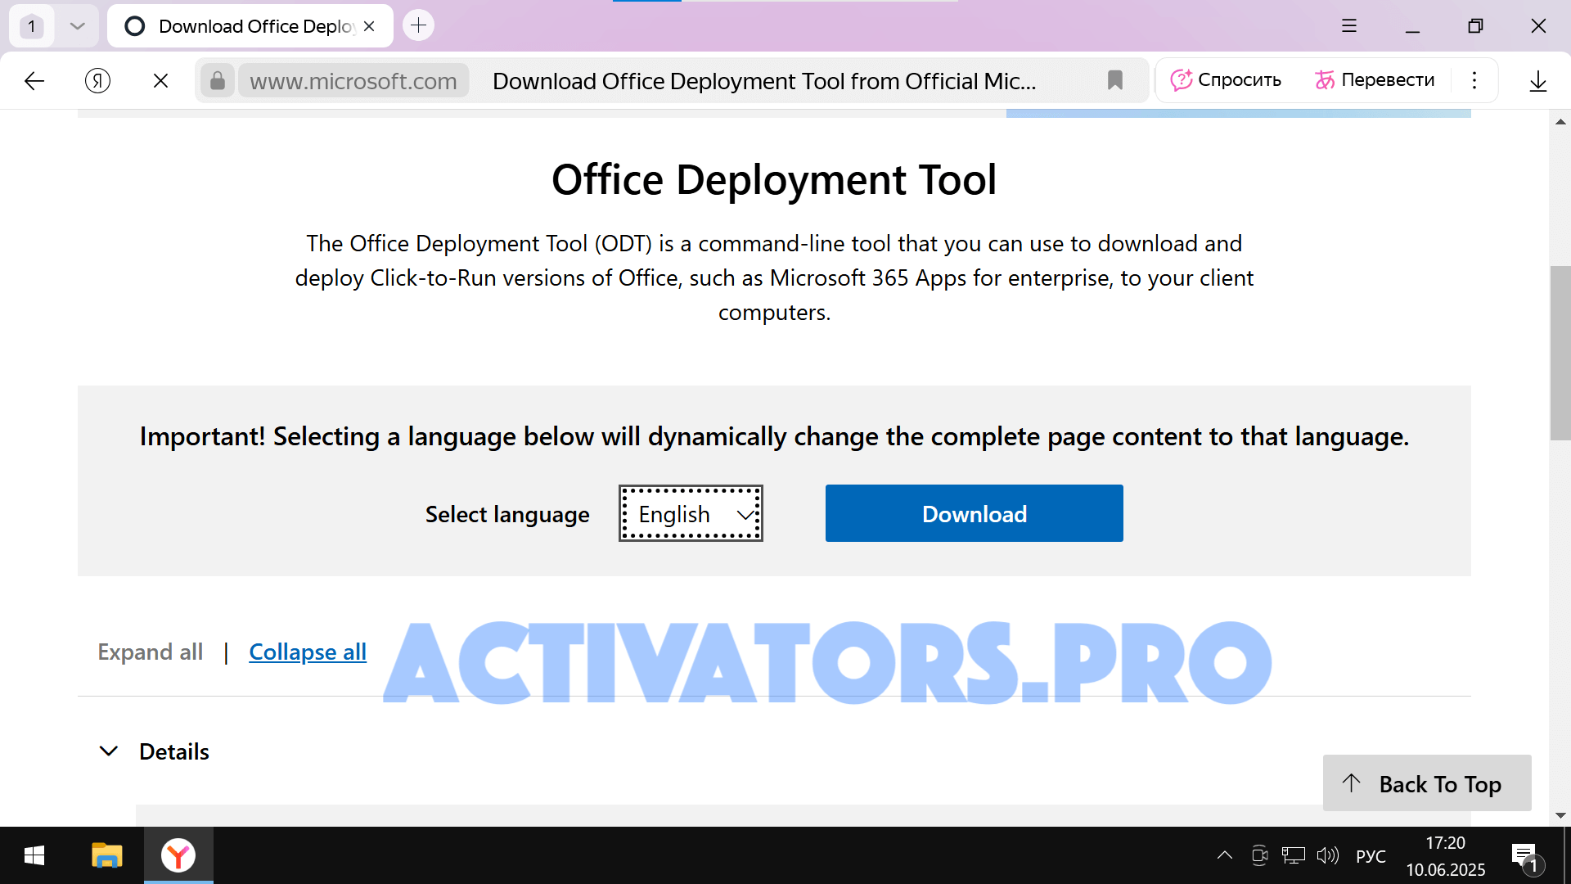Stop page loading with the X icon
Image resolution: width=1571 pixels, height=884 pixels.
click(x=160, y=80)
